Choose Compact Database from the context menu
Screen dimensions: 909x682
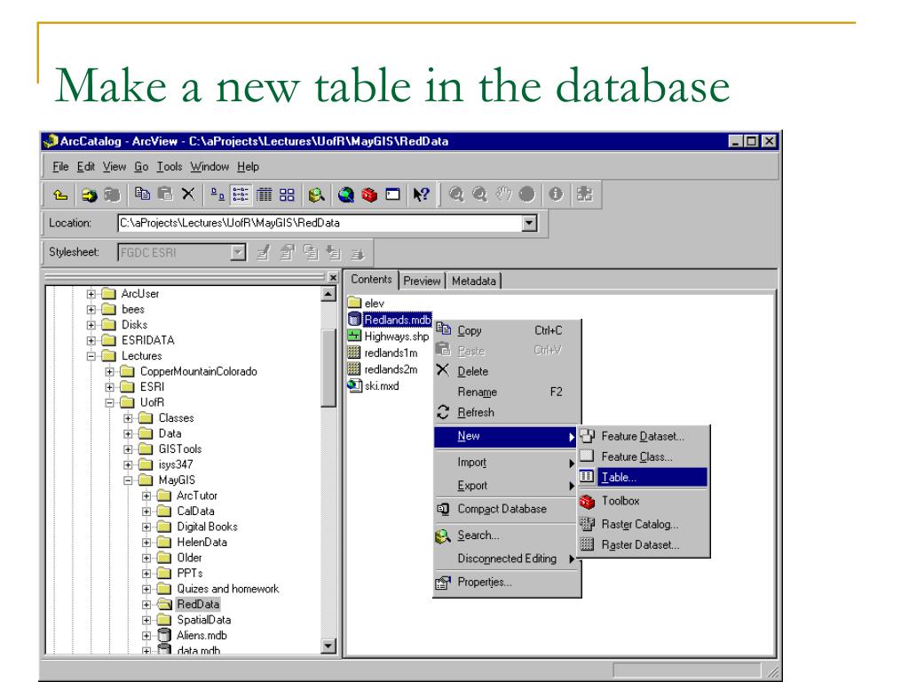[507, 509]
